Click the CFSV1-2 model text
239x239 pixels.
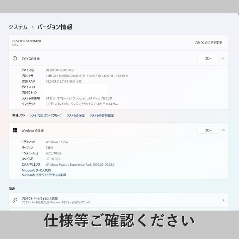17,45
